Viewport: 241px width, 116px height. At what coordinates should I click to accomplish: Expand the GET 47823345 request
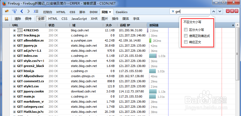[14, 30]
